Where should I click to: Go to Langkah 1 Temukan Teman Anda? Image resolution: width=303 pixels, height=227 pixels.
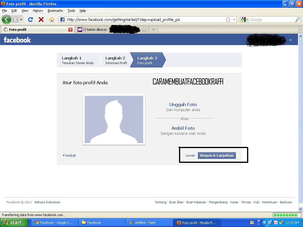pyautogui.click(x=78, y=60)
